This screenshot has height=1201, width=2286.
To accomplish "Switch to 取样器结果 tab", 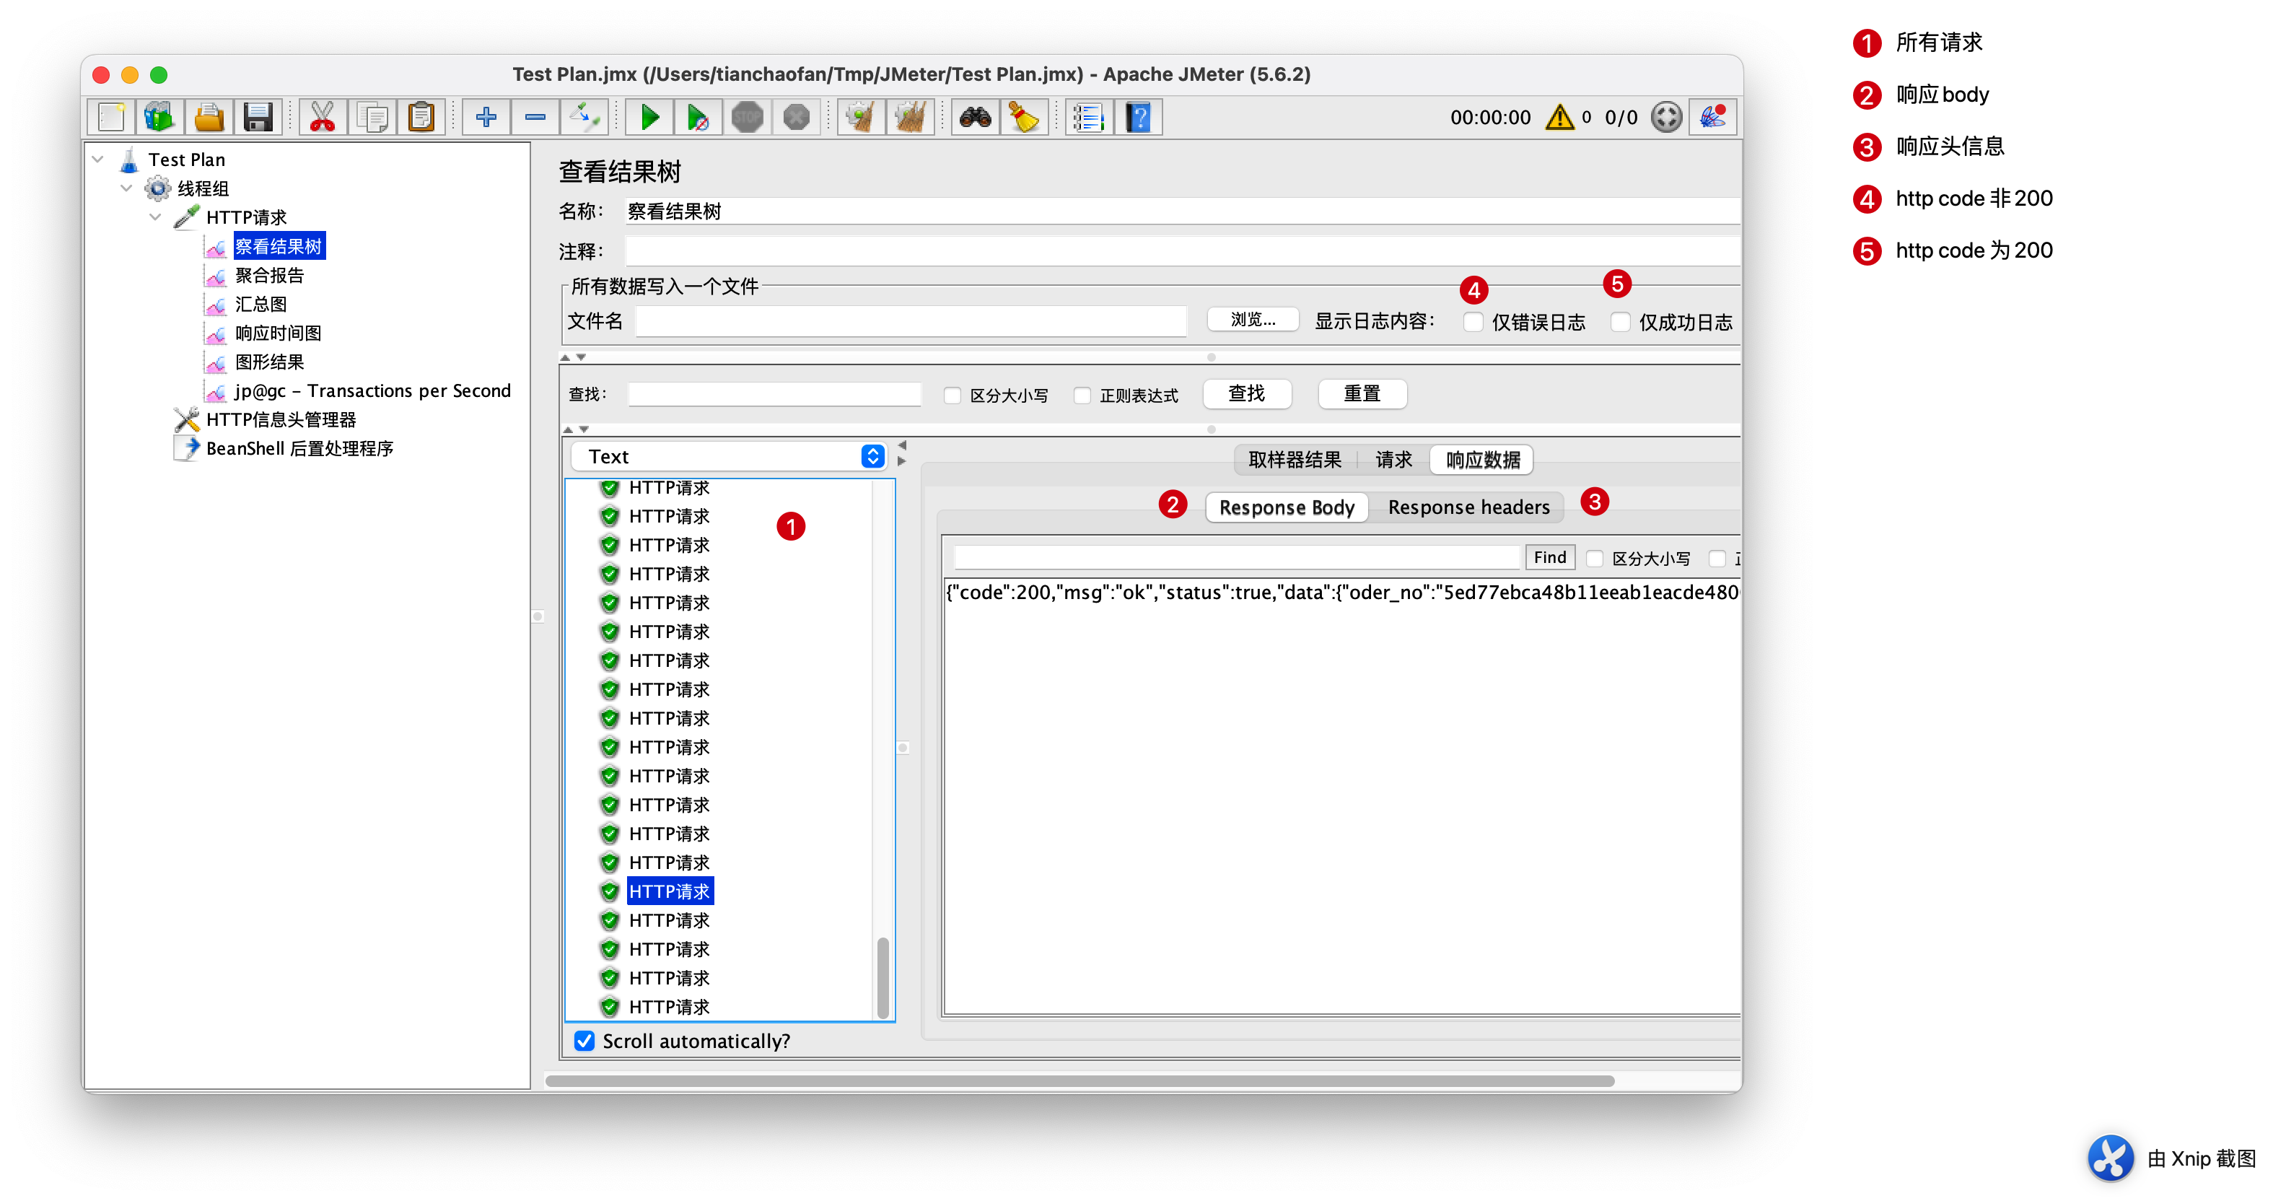I will [x=1295, y=460].
